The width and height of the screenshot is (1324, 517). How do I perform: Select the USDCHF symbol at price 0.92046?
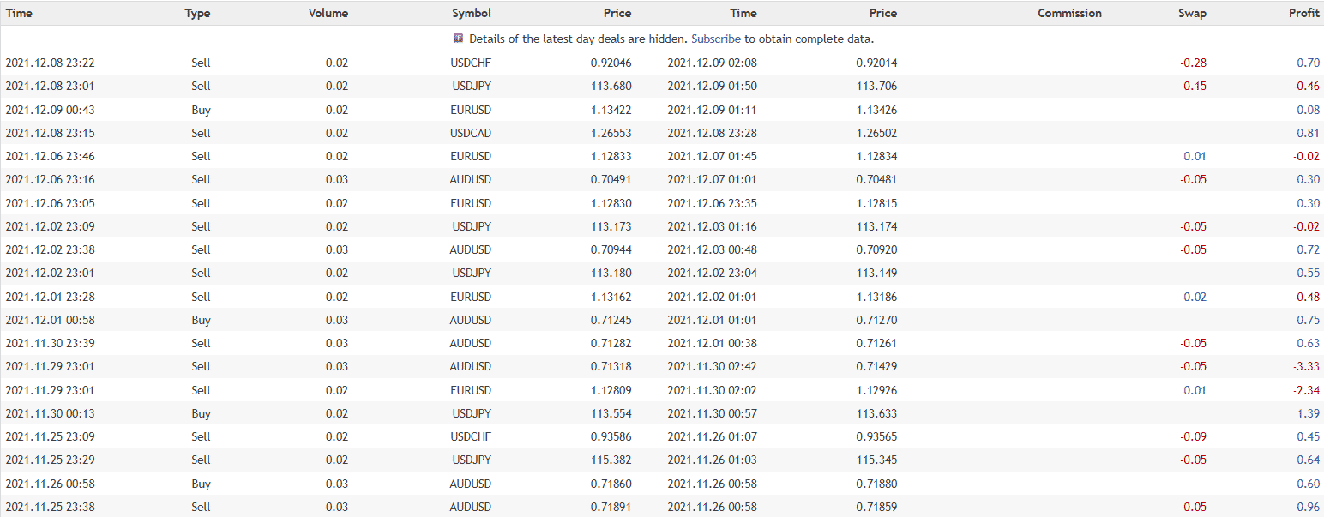(x=471, y=63)
